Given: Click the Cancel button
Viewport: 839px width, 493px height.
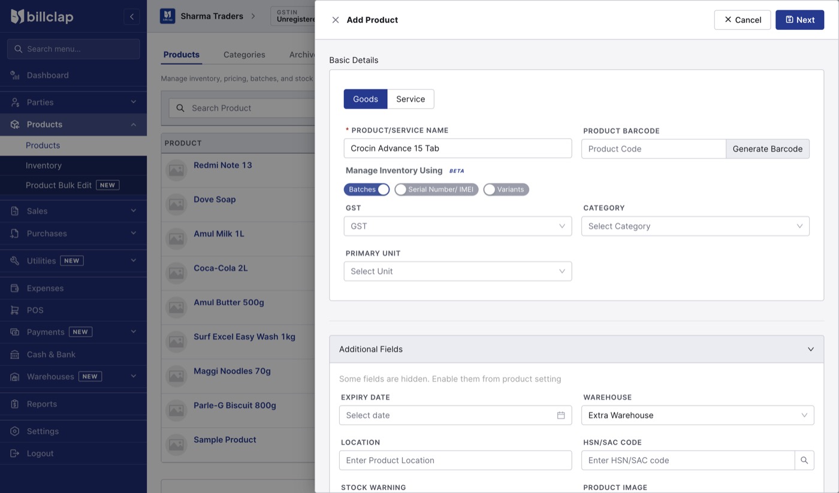Looking at the screenshot, I should 743,20.
